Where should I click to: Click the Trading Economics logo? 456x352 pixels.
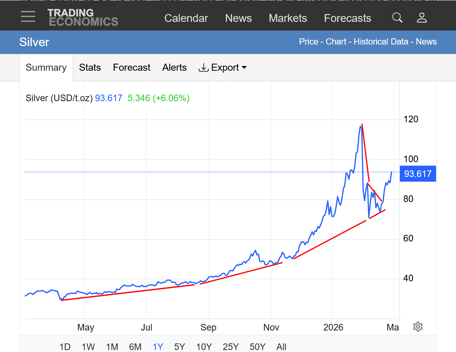click(83, 18)
